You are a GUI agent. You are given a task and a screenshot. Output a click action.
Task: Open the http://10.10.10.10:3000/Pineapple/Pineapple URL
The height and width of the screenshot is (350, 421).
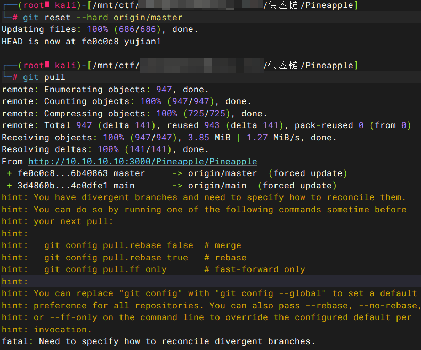(142, 161)
